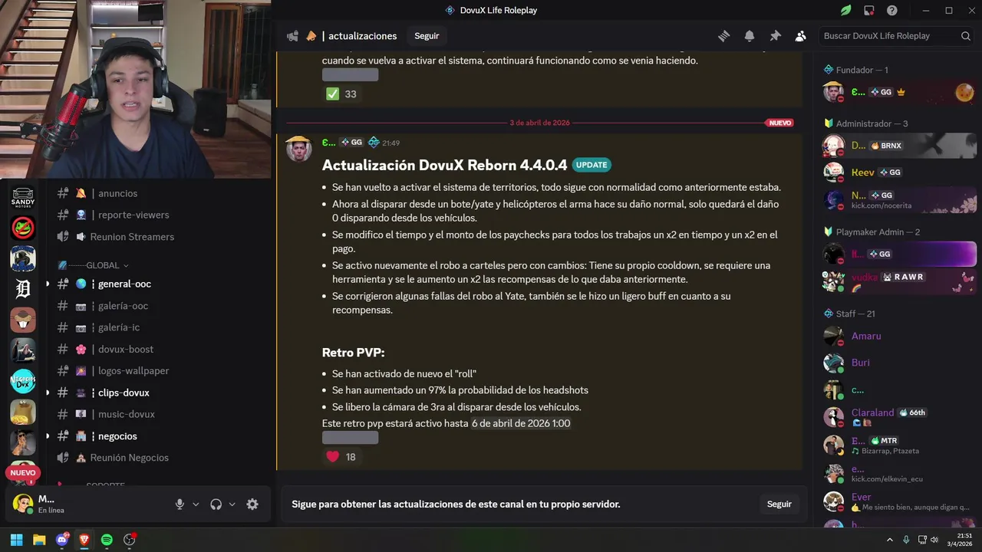Screen dimensions: 982x552
Task: Click the timestamp 6 de abril de 2026 1:00
Action: pyautogui.click(x=521, y=423)
